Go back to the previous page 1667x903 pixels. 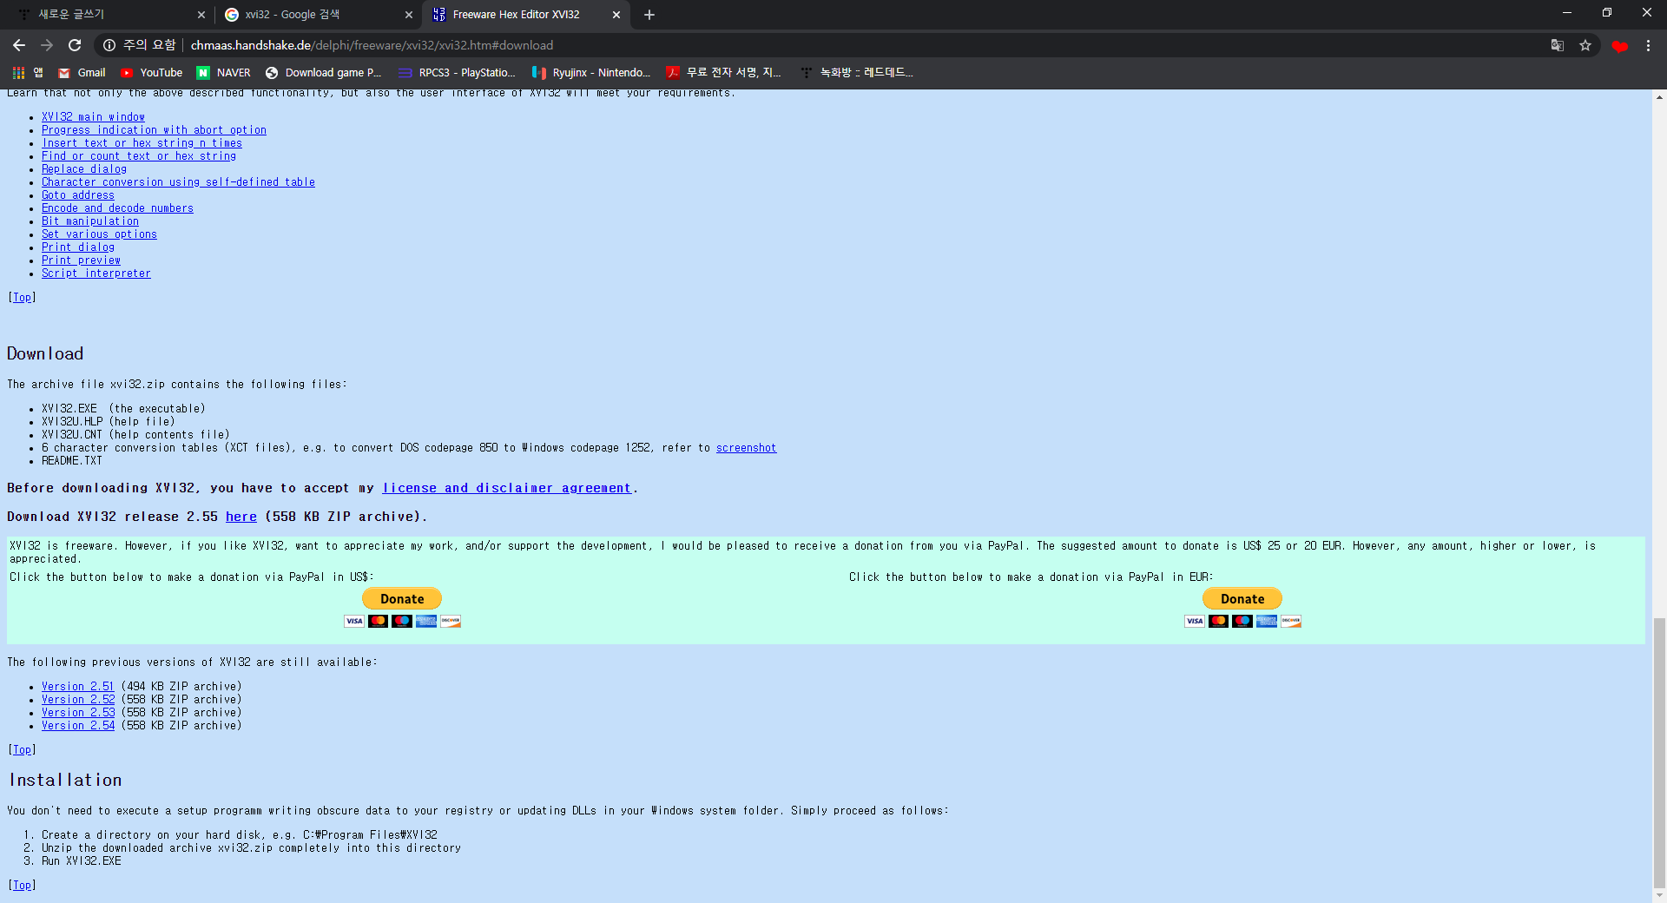[x=19, y=45]
